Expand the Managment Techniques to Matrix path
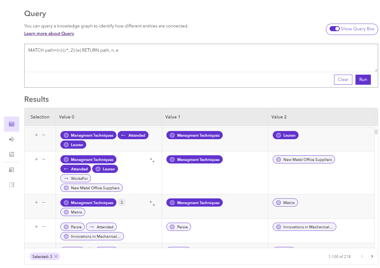 click(152, 203)
